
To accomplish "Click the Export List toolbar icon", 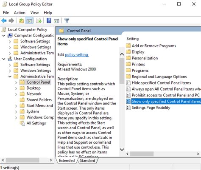I will click(39, 21).
